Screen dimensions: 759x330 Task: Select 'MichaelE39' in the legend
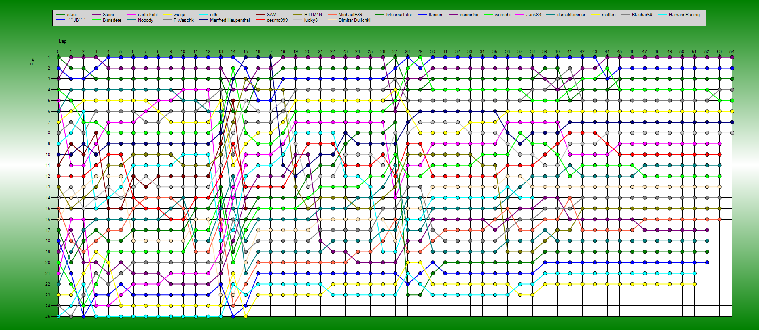pyautogui.click(x=350, y=15)
